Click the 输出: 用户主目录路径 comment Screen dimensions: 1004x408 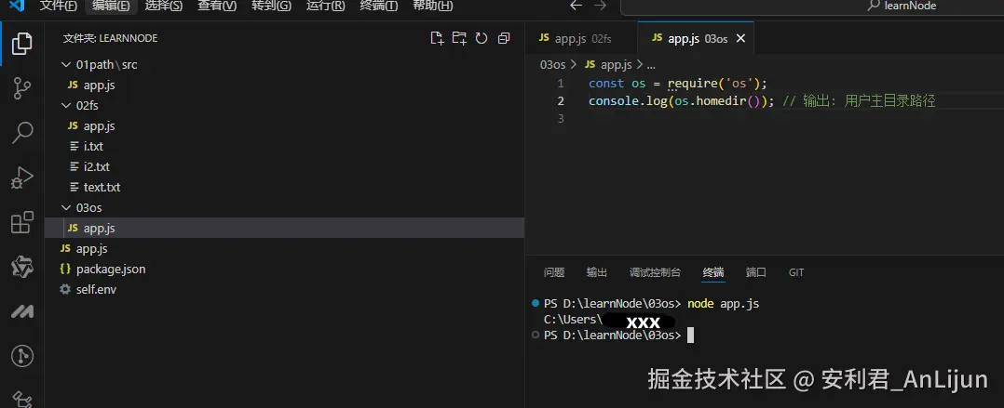click(x=860, y=101)
